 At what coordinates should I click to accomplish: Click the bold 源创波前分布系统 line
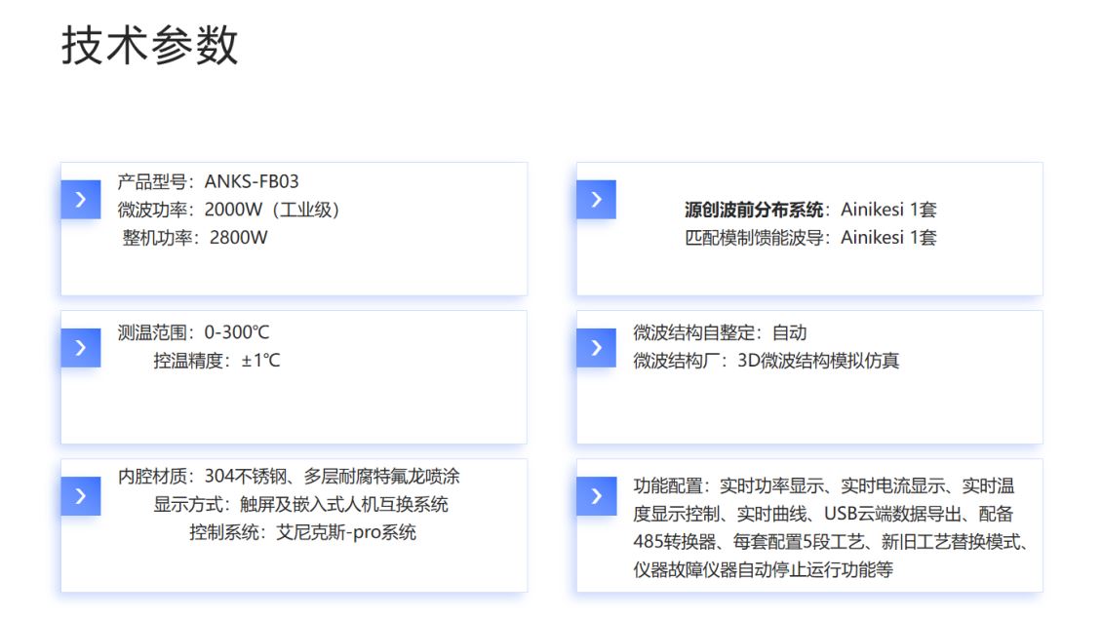coord(810,210)
